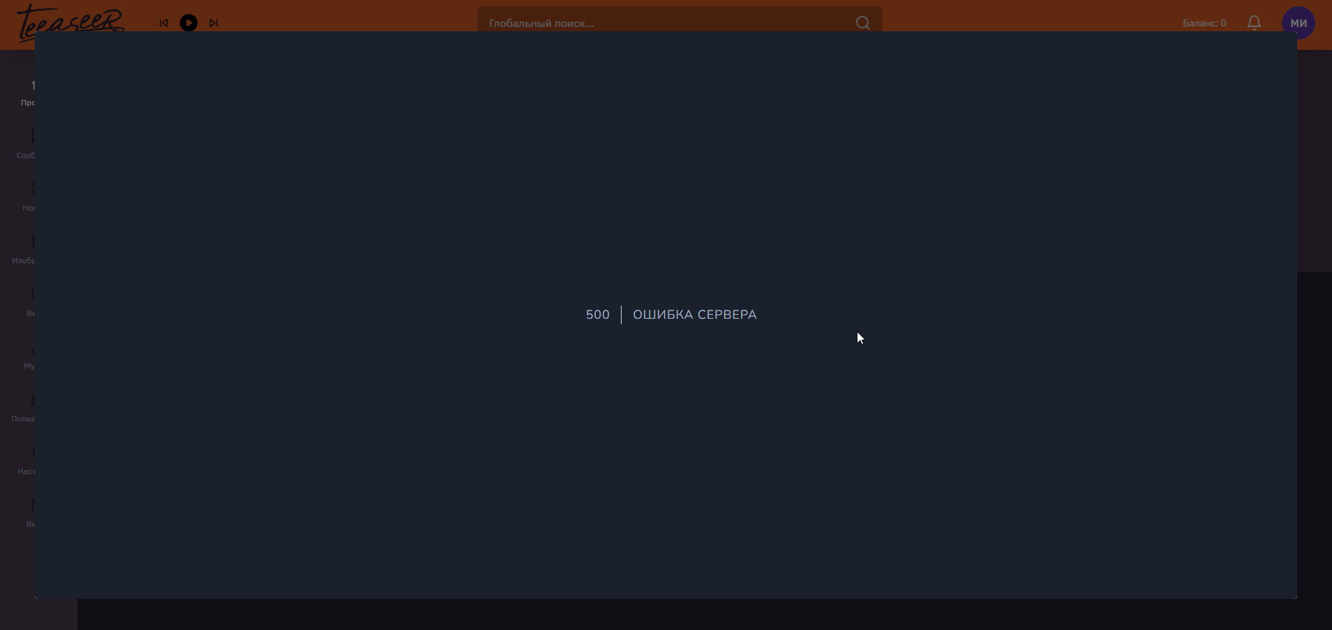Open the video sidebar section

click(29, 304)
